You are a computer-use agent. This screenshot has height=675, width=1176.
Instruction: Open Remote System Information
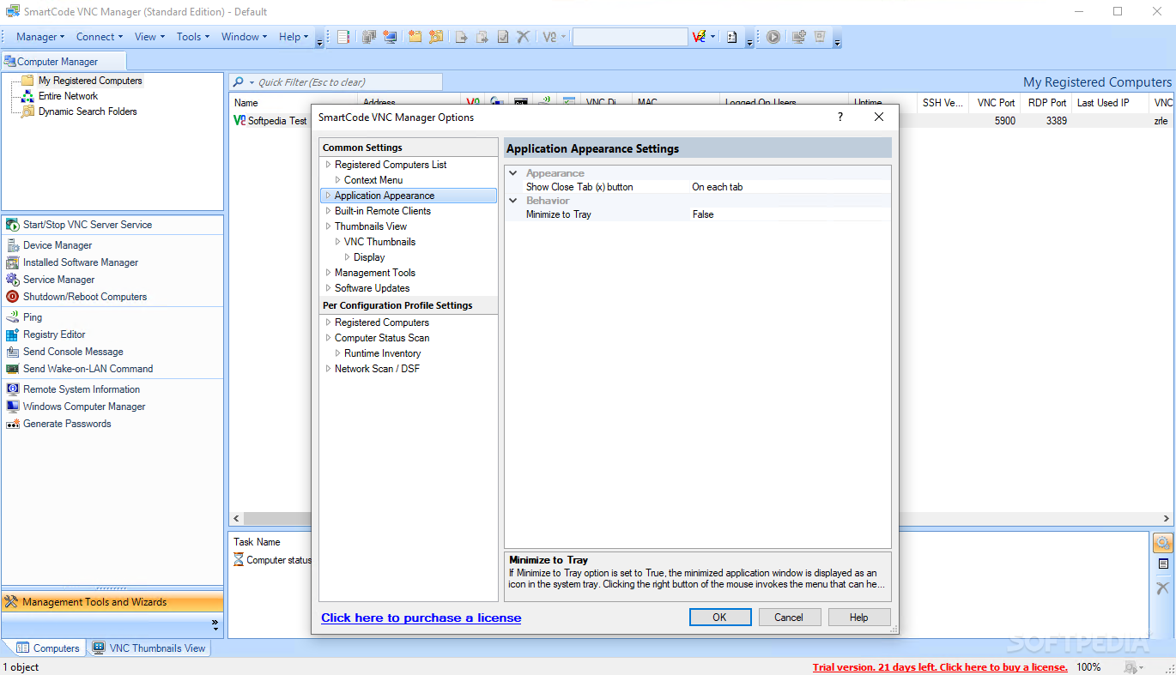click(x=82, y=389)
